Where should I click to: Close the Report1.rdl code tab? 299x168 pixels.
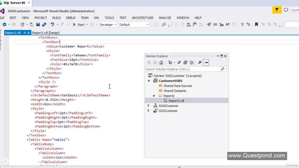tap(29, 33)
